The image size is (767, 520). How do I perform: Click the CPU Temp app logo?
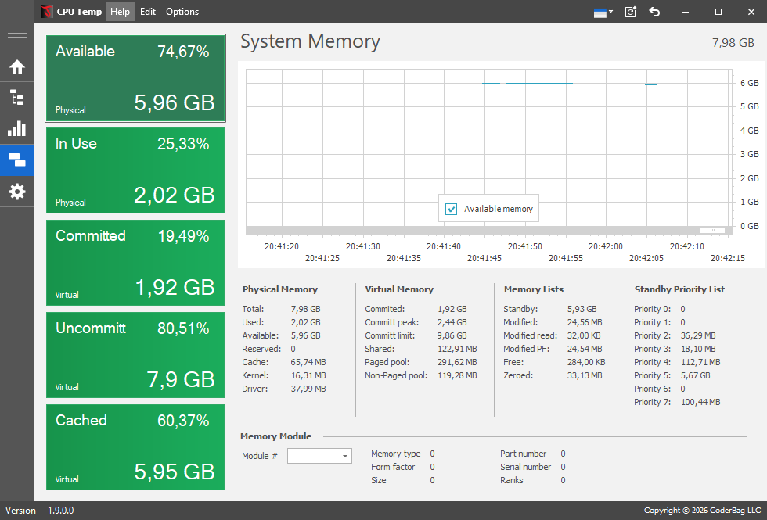(46, 12)
